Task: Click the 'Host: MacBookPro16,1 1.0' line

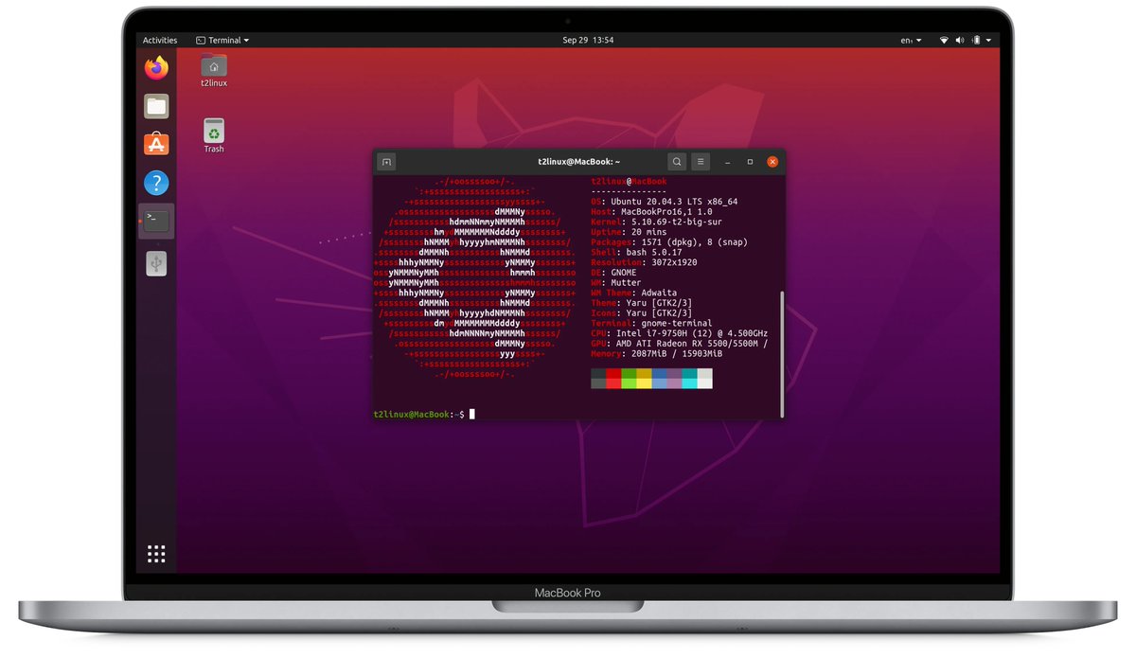Action: [x=651, y=212]
